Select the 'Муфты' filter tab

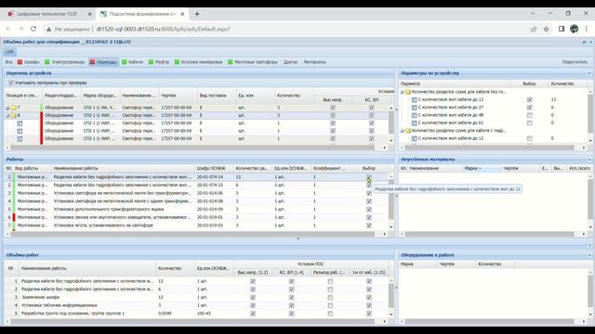pyautogui.click(x=159, y=62)
